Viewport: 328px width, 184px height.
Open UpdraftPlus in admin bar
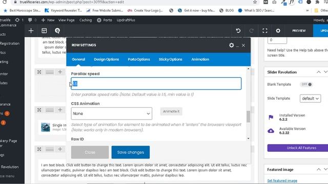[126, 20]
